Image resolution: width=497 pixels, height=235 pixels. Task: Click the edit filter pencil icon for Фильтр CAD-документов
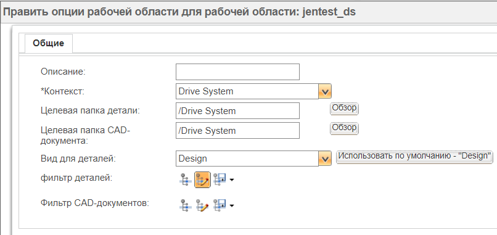point(202,205)
